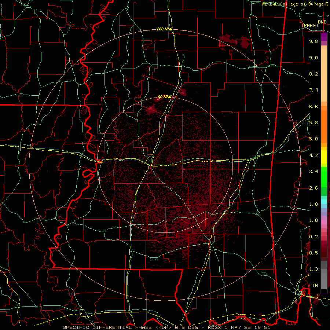Pick the bright green band of the color bar

click(324, 177)
